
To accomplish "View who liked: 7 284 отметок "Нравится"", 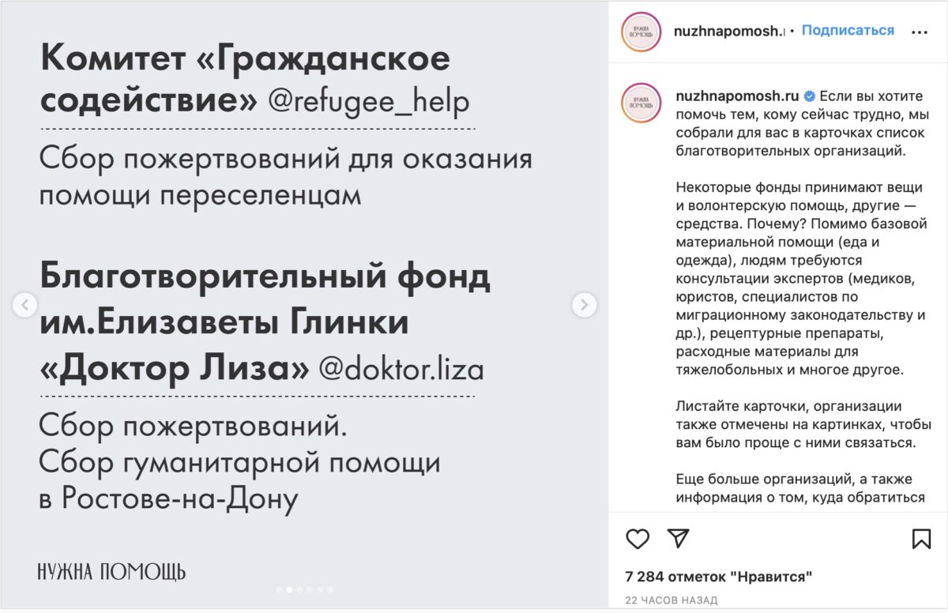I will pyautogui.click(x=718, y=576).
